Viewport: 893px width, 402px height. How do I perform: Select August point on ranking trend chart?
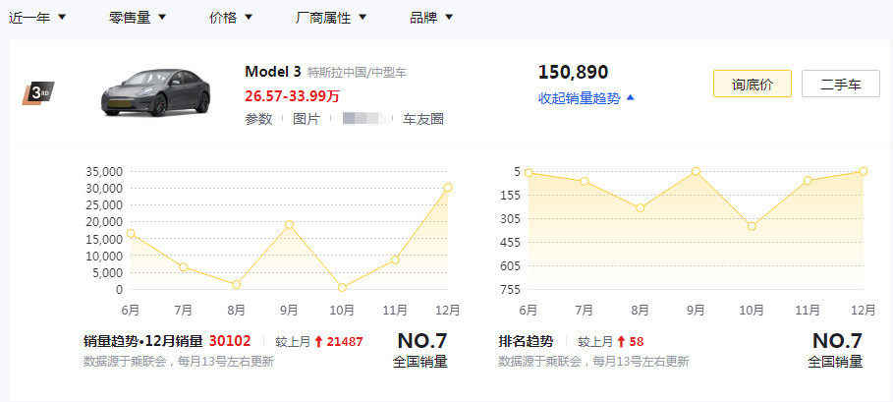tap(640, 207)
